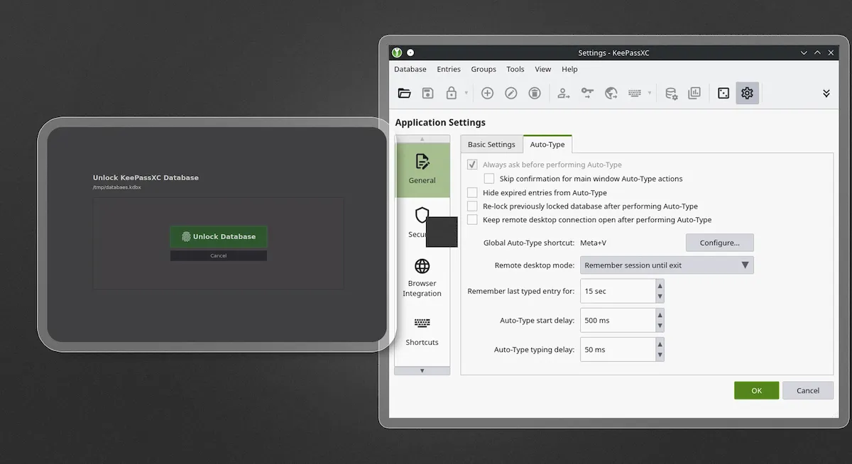Viewport: 852px width, 464px height.
Task: Click the /tmp/databaes.kdbx path text
Action: pos(117,187)
